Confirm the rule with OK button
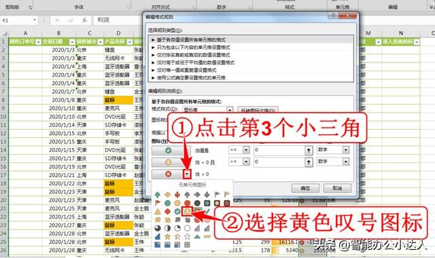The image size is (435, 258). 305,188
